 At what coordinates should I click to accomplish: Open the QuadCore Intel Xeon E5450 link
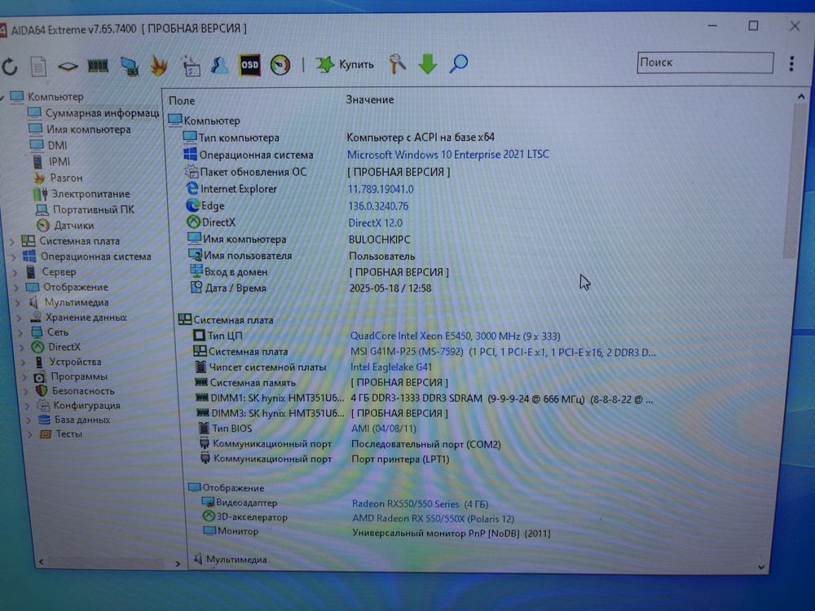tap(455, 336)
